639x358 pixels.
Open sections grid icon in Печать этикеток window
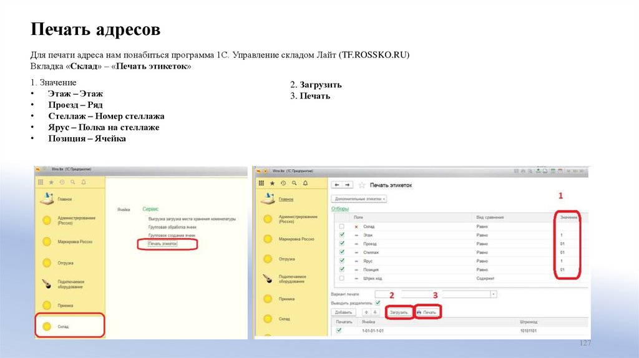[x=261, y=183]
